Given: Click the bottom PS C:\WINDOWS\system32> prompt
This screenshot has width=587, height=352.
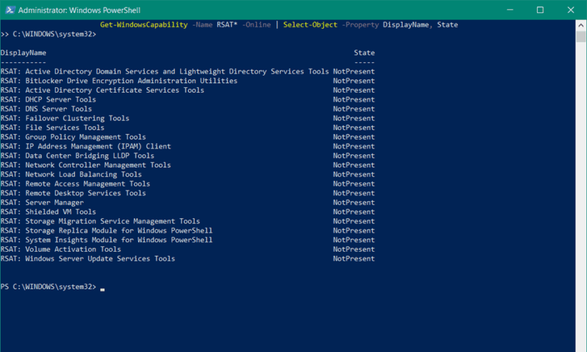Looking at the screenshot, I should pos(48,287).
